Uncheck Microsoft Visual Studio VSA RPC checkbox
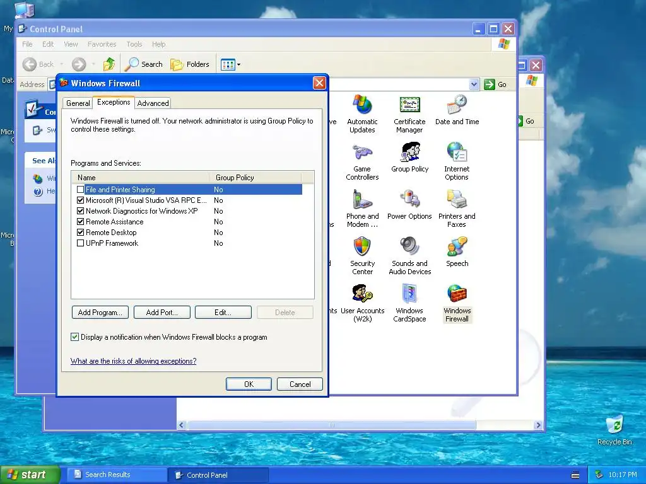Viewport: 646px width, 484px height. click(80, 200)
